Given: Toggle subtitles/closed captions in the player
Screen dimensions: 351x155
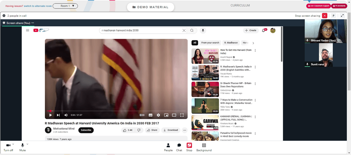Looking at the screenshot, I should coord(151,115).
